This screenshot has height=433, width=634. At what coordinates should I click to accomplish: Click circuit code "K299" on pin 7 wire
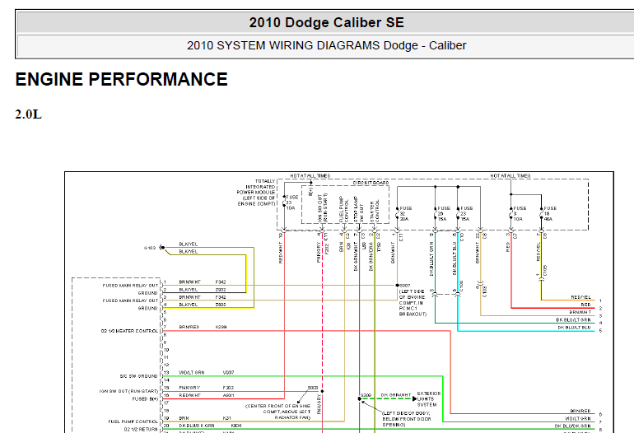point(221,327)
